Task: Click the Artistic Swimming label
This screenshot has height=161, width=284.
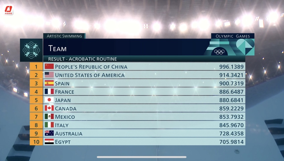Action: 64,36
